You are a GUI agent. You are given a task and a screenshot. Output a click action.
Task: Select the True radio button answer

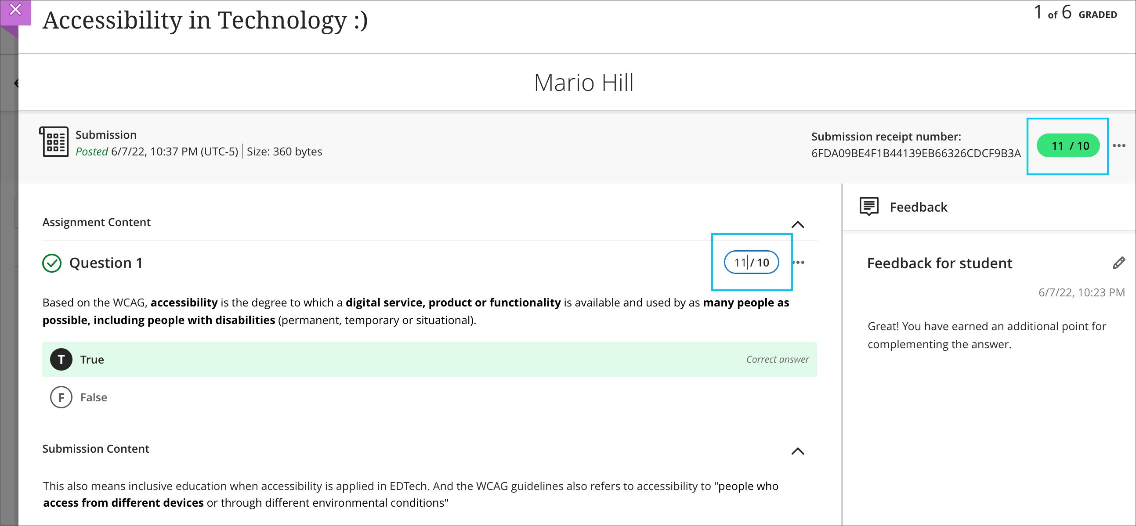coord(61,359)
